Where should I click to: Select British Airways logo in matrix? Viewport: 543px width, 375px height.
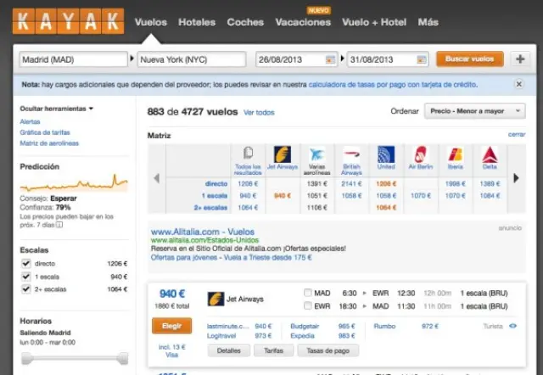coord(351,154)
